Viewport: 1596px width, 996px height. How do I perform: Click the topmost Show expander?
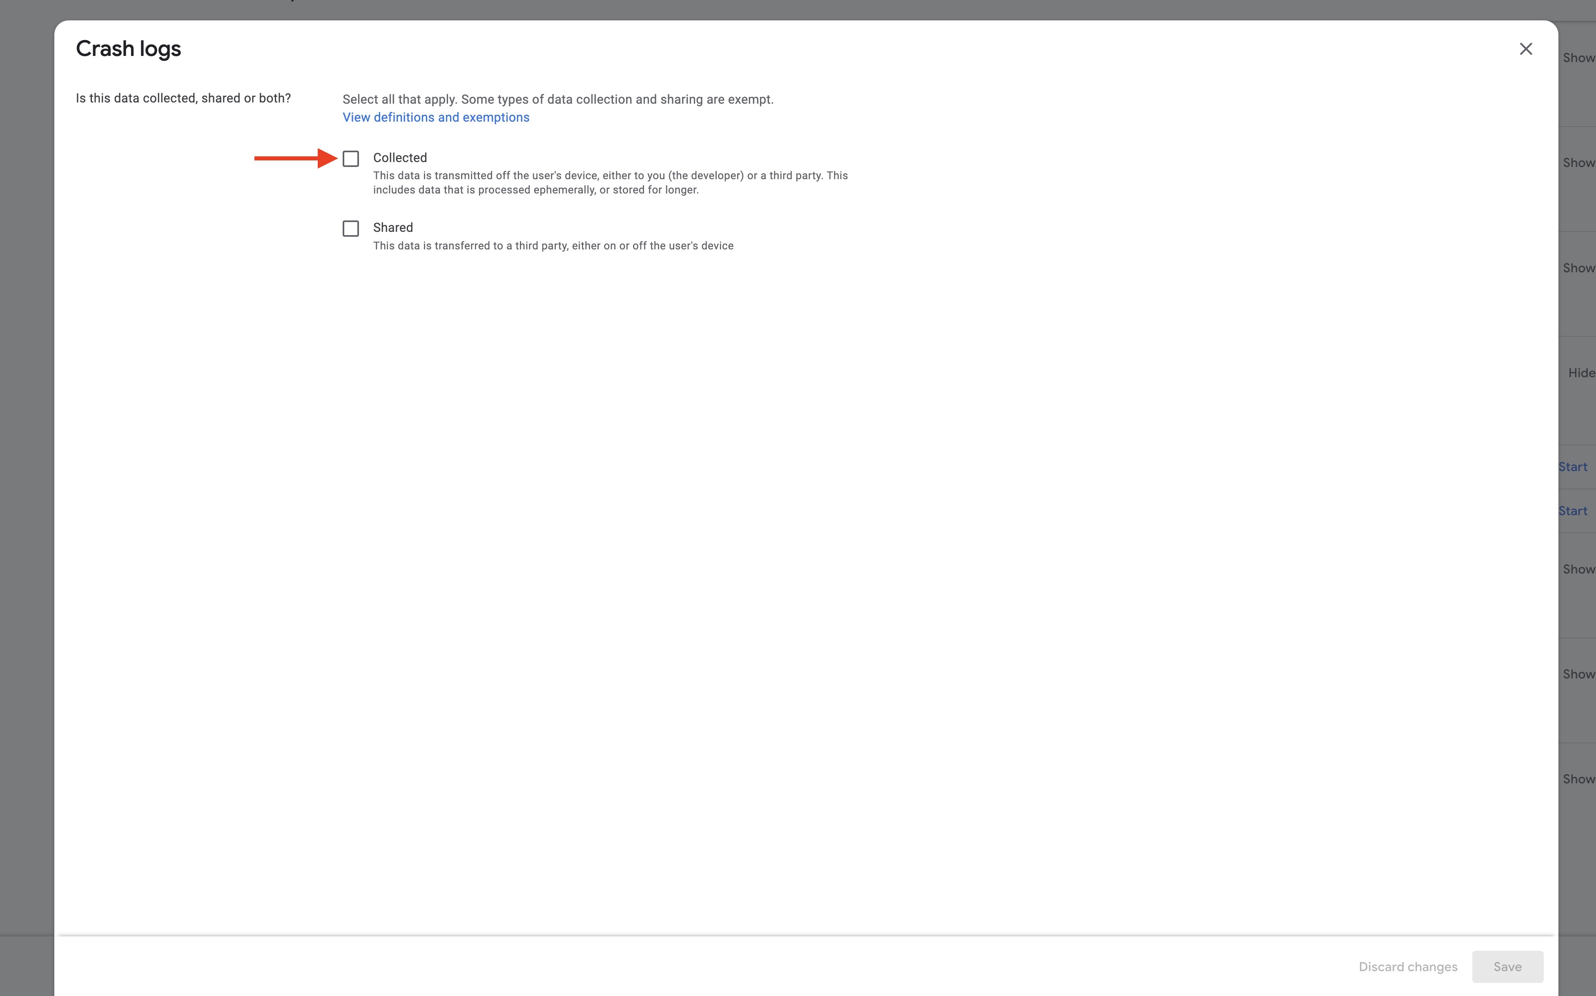point(1578,58)
